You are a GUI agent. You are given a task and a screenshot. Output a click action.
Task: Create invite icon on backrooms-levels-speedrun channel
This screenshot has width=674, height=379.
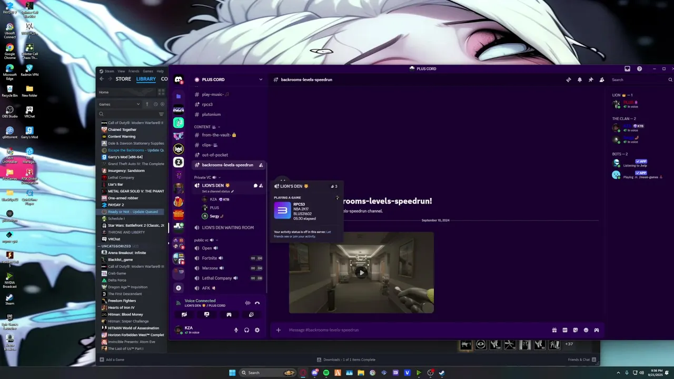pyautogui.click(x=261, y=165)
